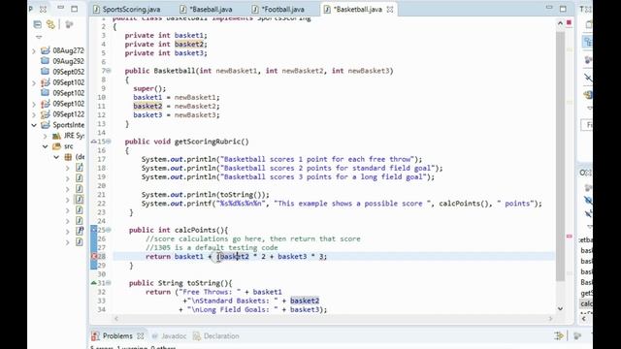Screen dimensions: 621x349
Task: Fold getScoringRubric method at line 15
Action: click(109, 142)
